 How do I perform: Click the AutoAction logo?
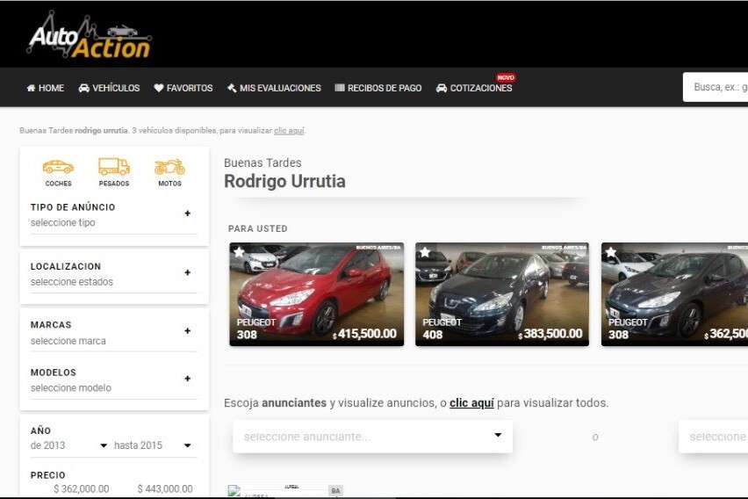90,36
